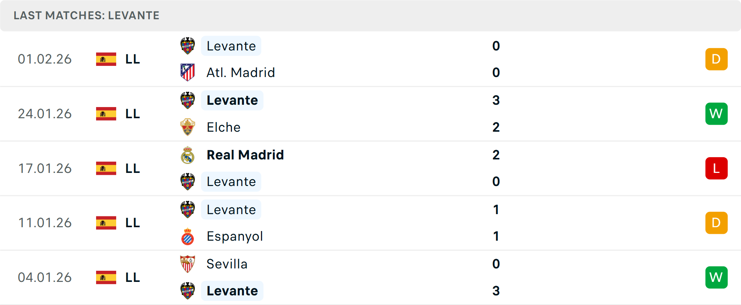Click Spain flag on the 04.01.26 row
This screenshot has height=305, width=741.
tap(106, 277)
